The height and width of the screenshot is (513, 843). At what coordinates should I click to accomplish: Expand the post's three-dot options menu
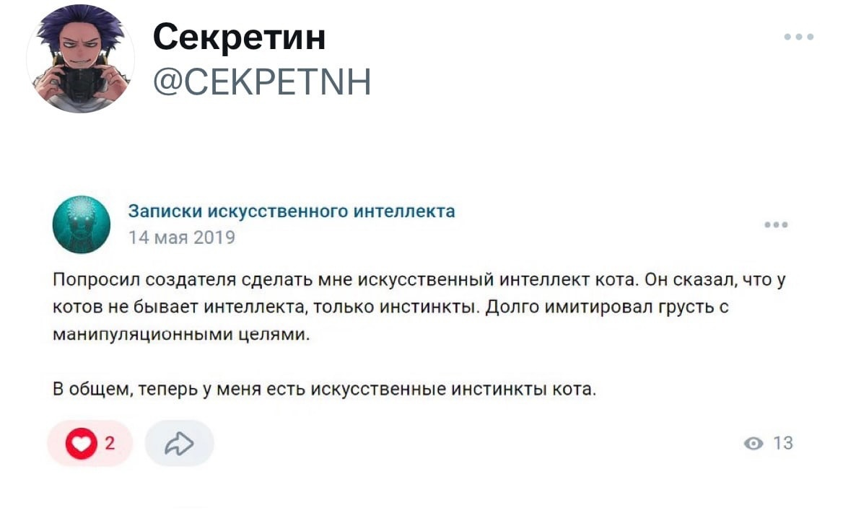pos(777,225)
